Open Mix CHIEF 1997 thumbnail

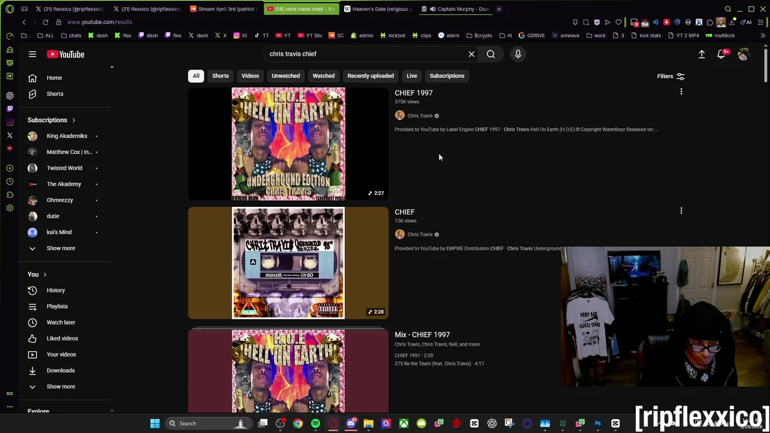[x=288, y=370]
